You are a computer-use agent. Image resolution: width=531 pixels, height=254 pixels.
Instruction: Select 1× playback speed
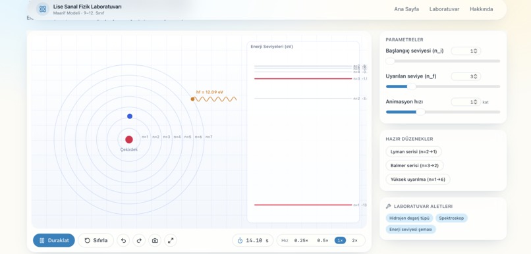tap(341, 240)
